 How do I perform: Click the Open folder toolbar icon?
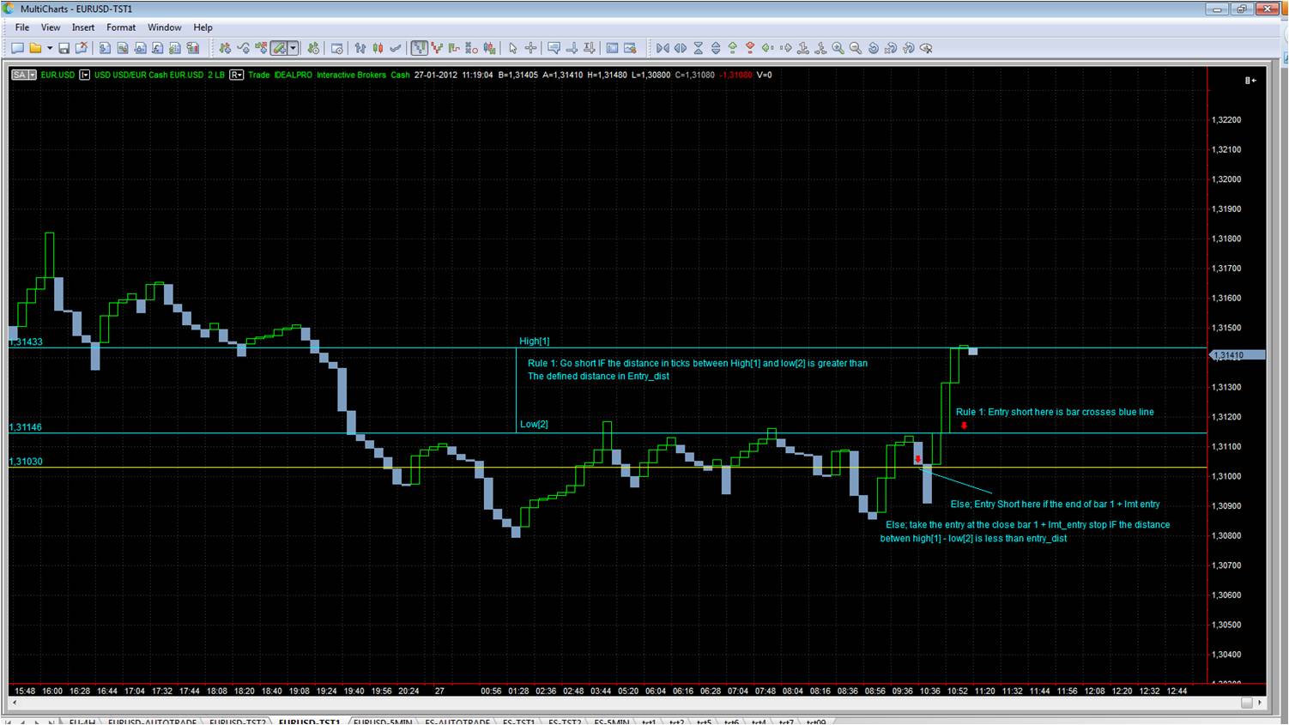pyautogui.click(x=34, y=48)
